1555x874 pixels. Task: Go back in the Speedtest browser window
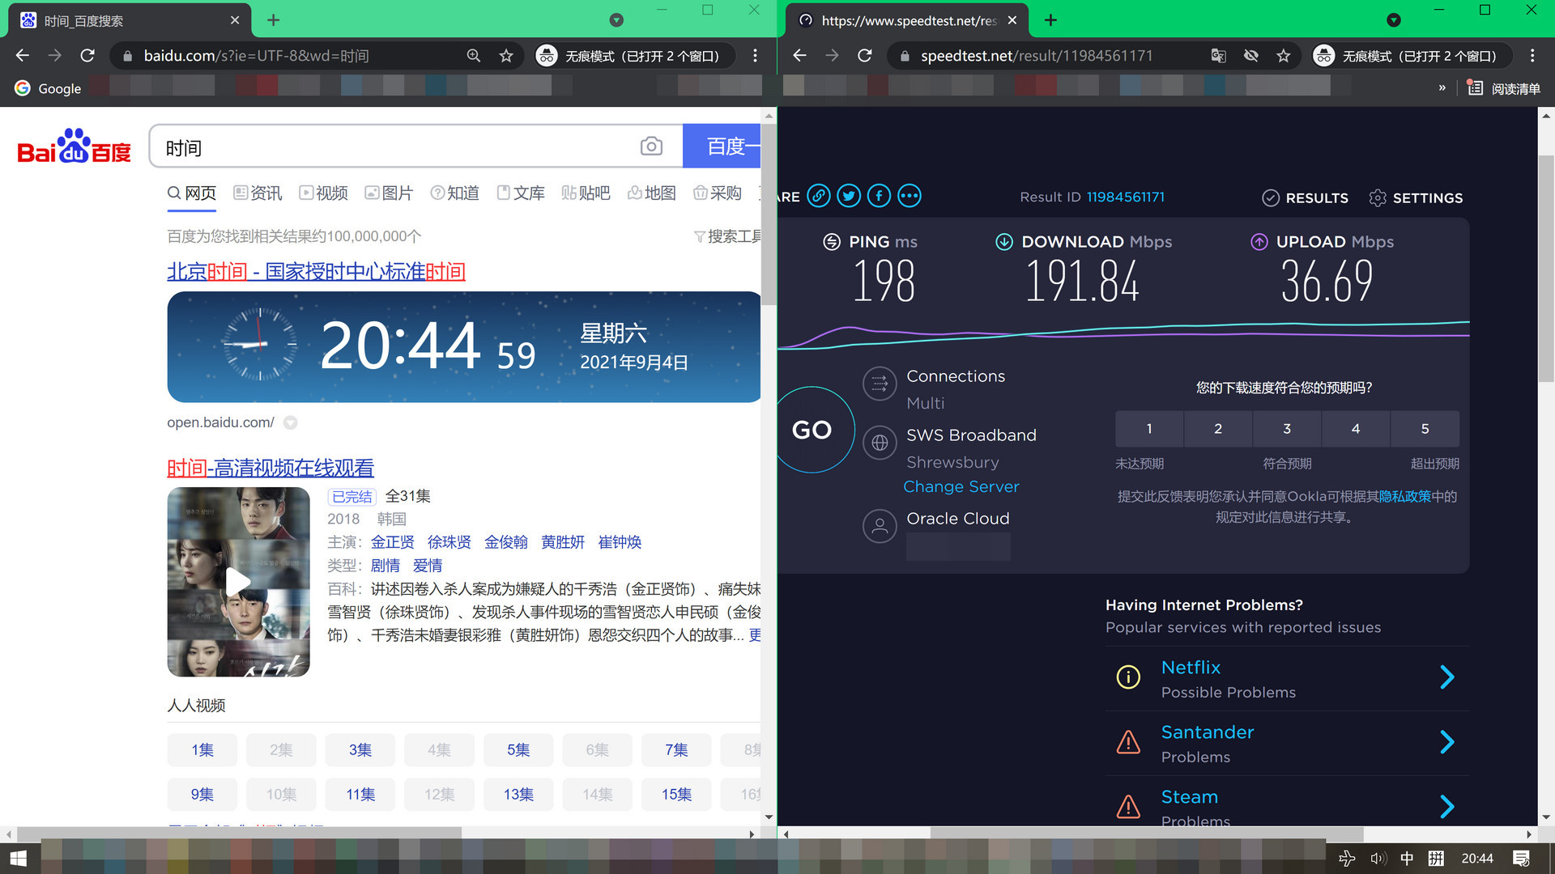[x=800, y=56]
